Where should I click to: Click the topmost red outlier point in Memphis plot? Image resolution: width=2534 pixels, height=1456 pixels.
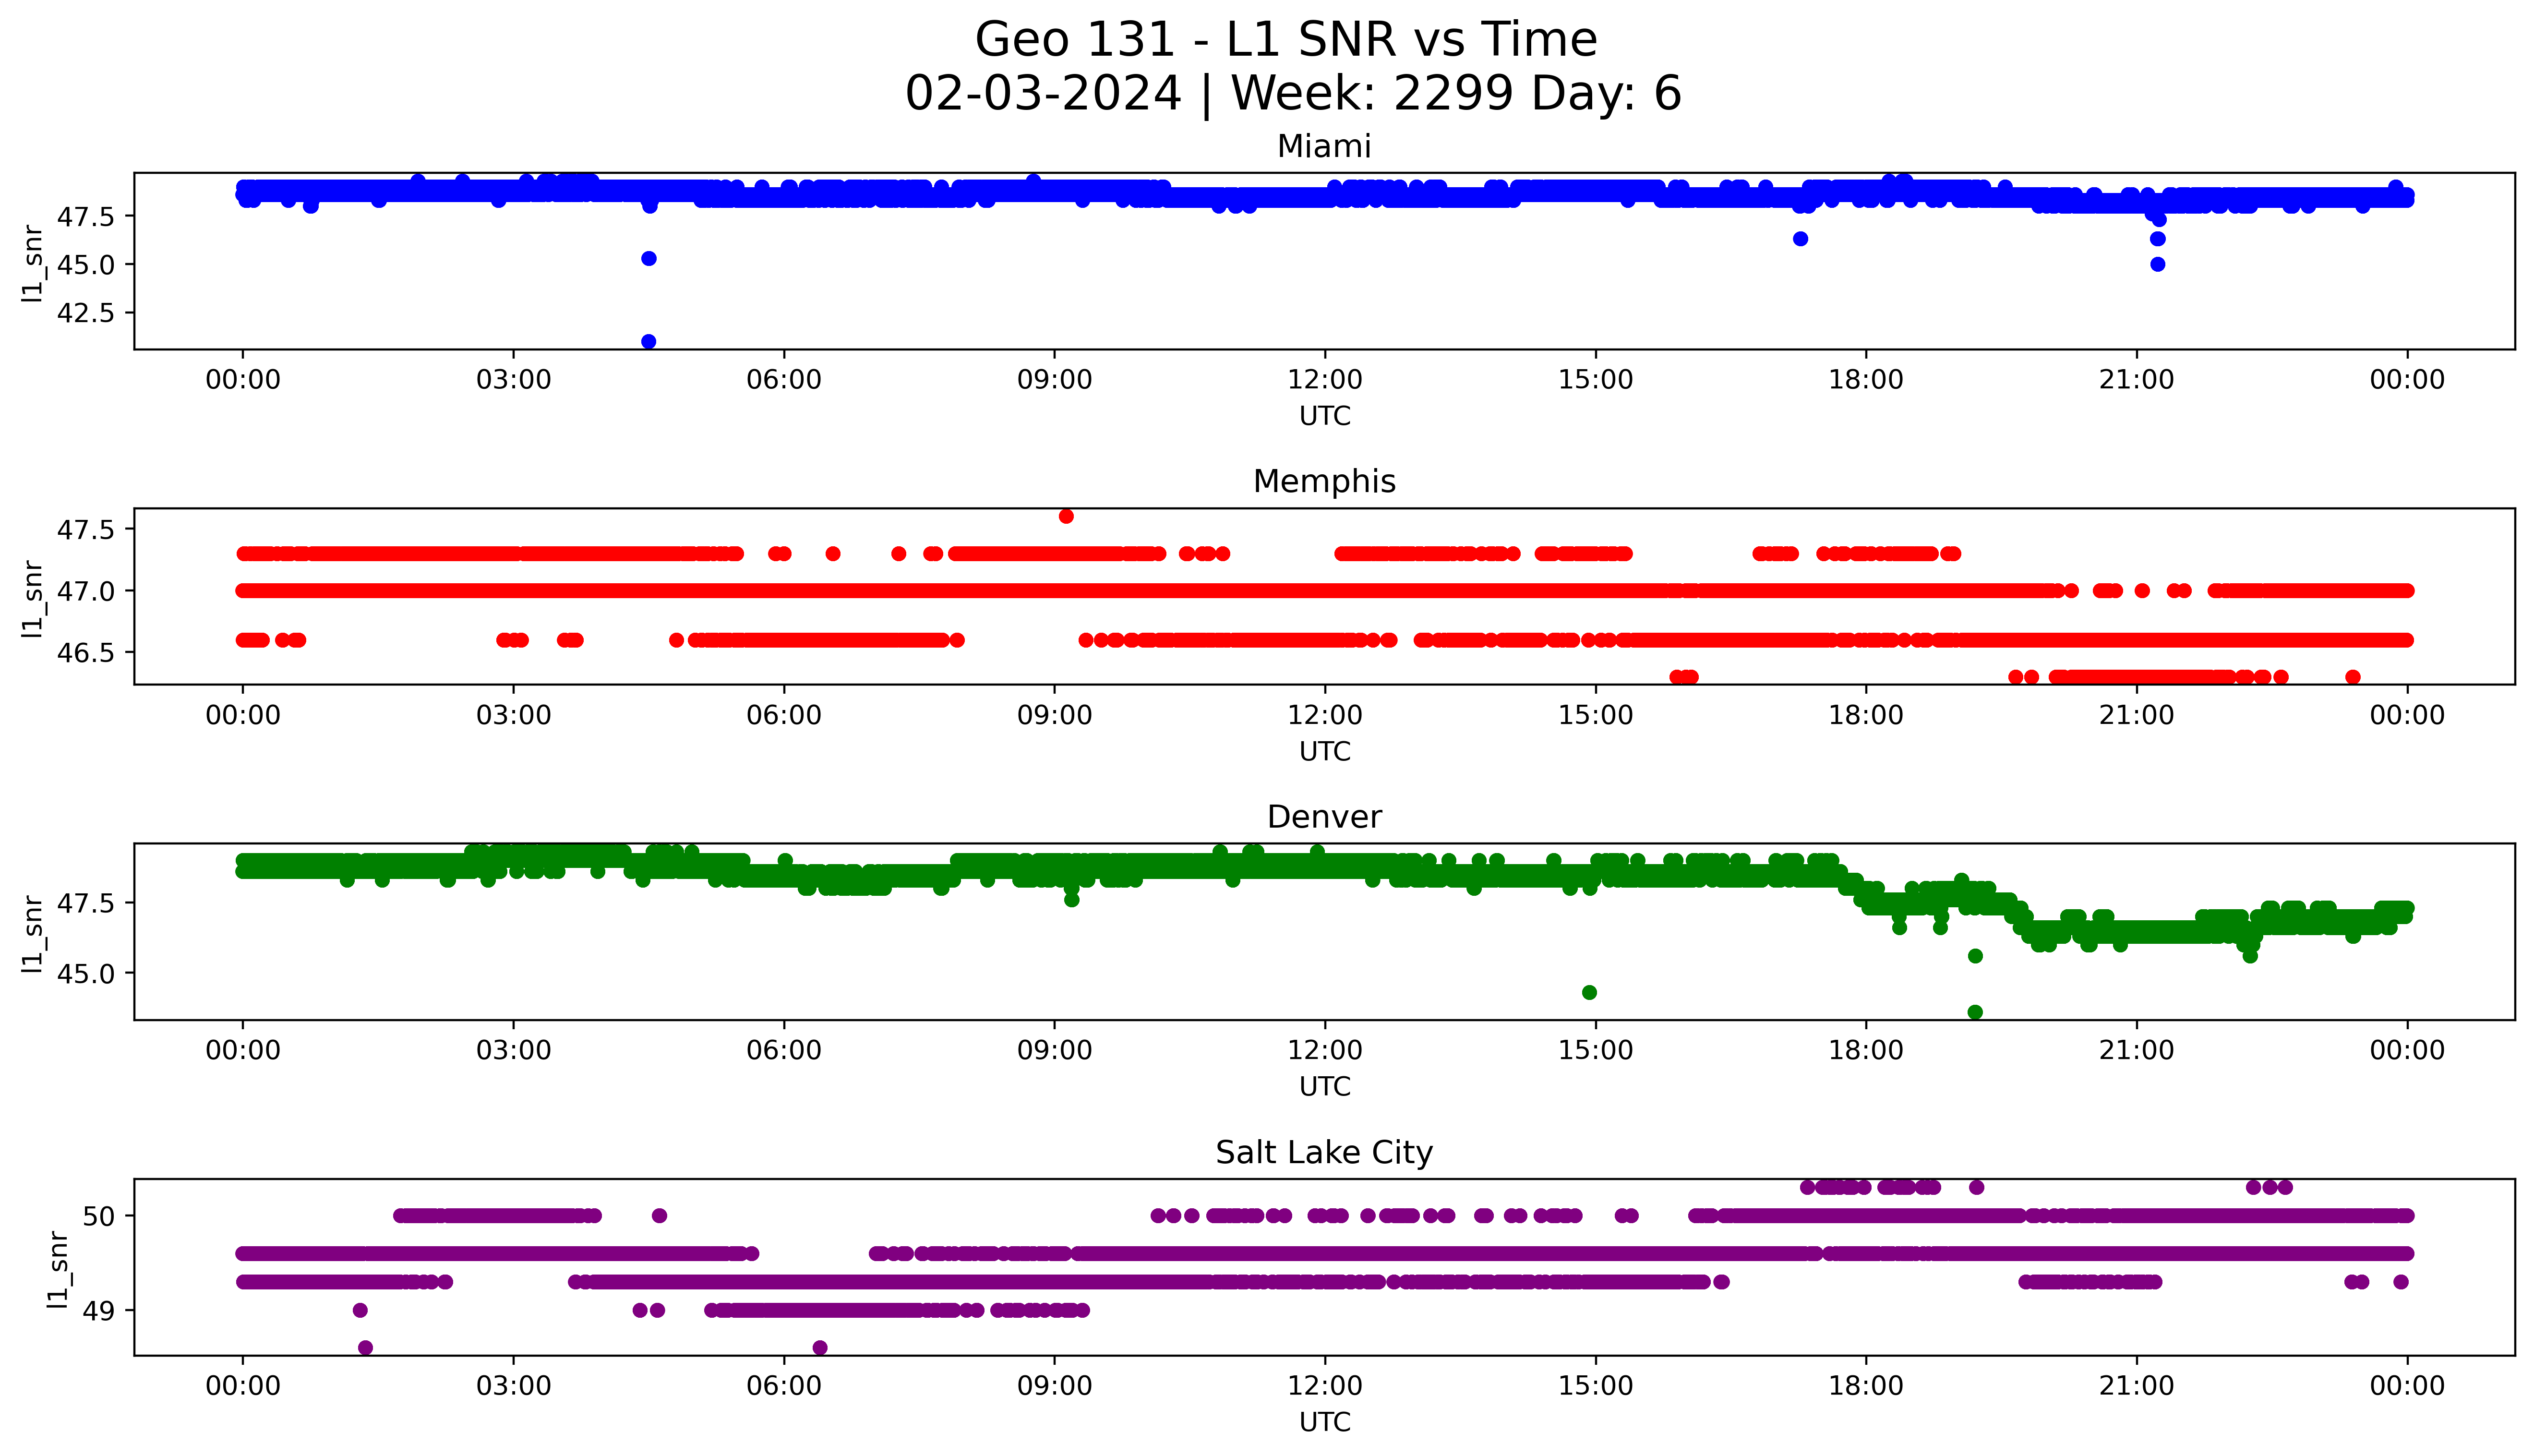tap(1066, 516)
